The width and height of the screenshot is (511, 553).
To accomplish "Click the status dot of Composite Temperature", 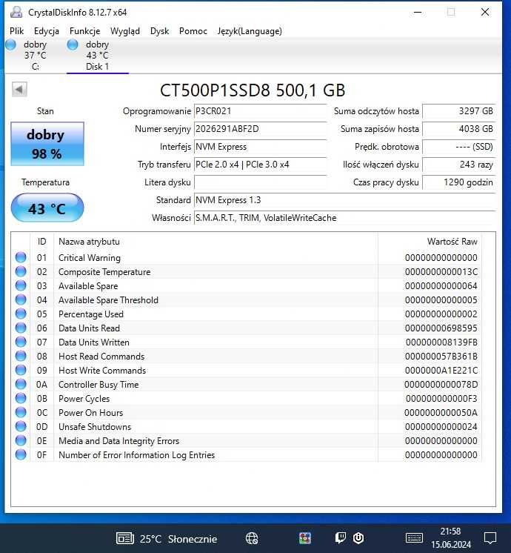I will coord(21,271).
